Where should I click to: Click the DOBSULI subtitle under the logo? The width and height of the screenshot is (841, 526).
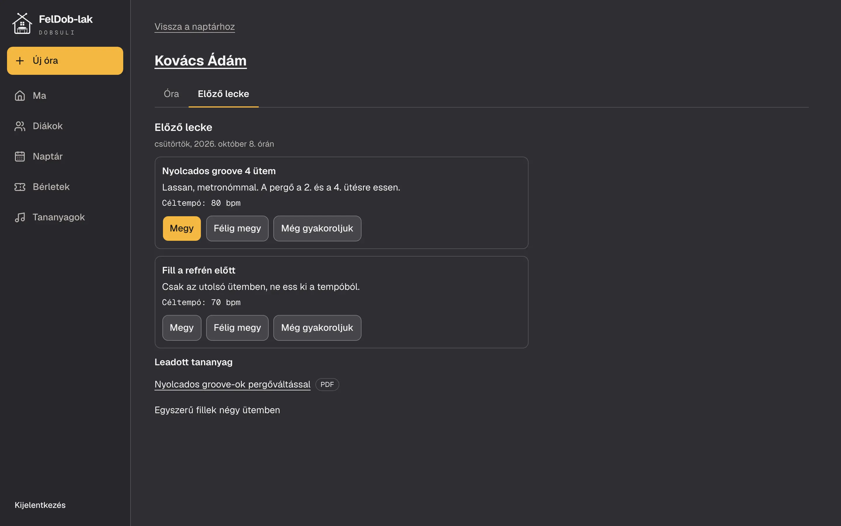point(57,33)
